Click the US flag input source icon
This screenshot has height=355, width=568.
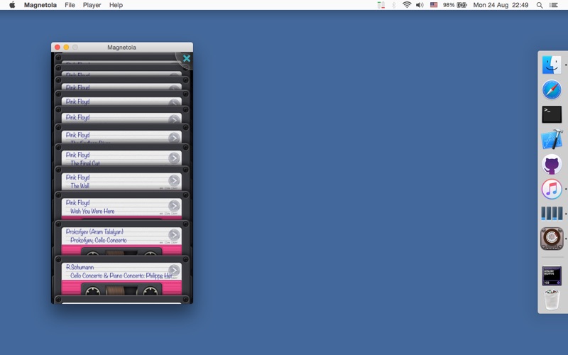pyautogui.click(x=434, y=5)
